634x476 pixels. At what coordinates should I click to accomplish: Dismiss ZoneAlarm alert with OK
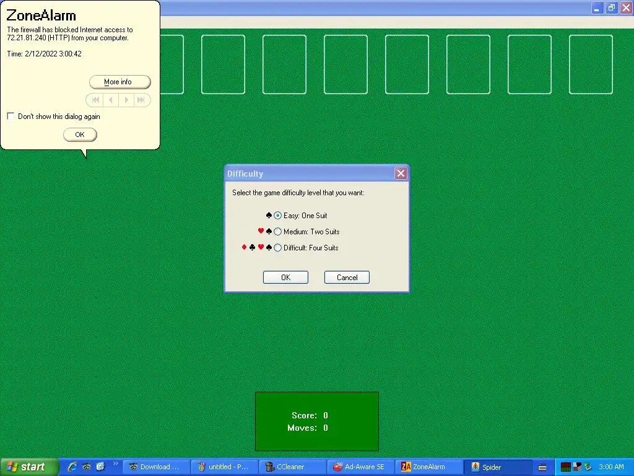(80, 134)
